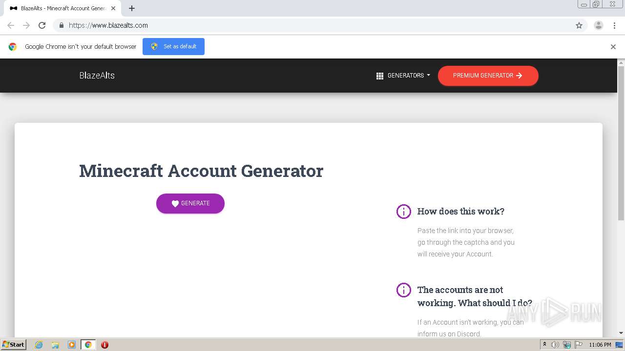
Task: Reload the current page
Action: click(42, 25)
